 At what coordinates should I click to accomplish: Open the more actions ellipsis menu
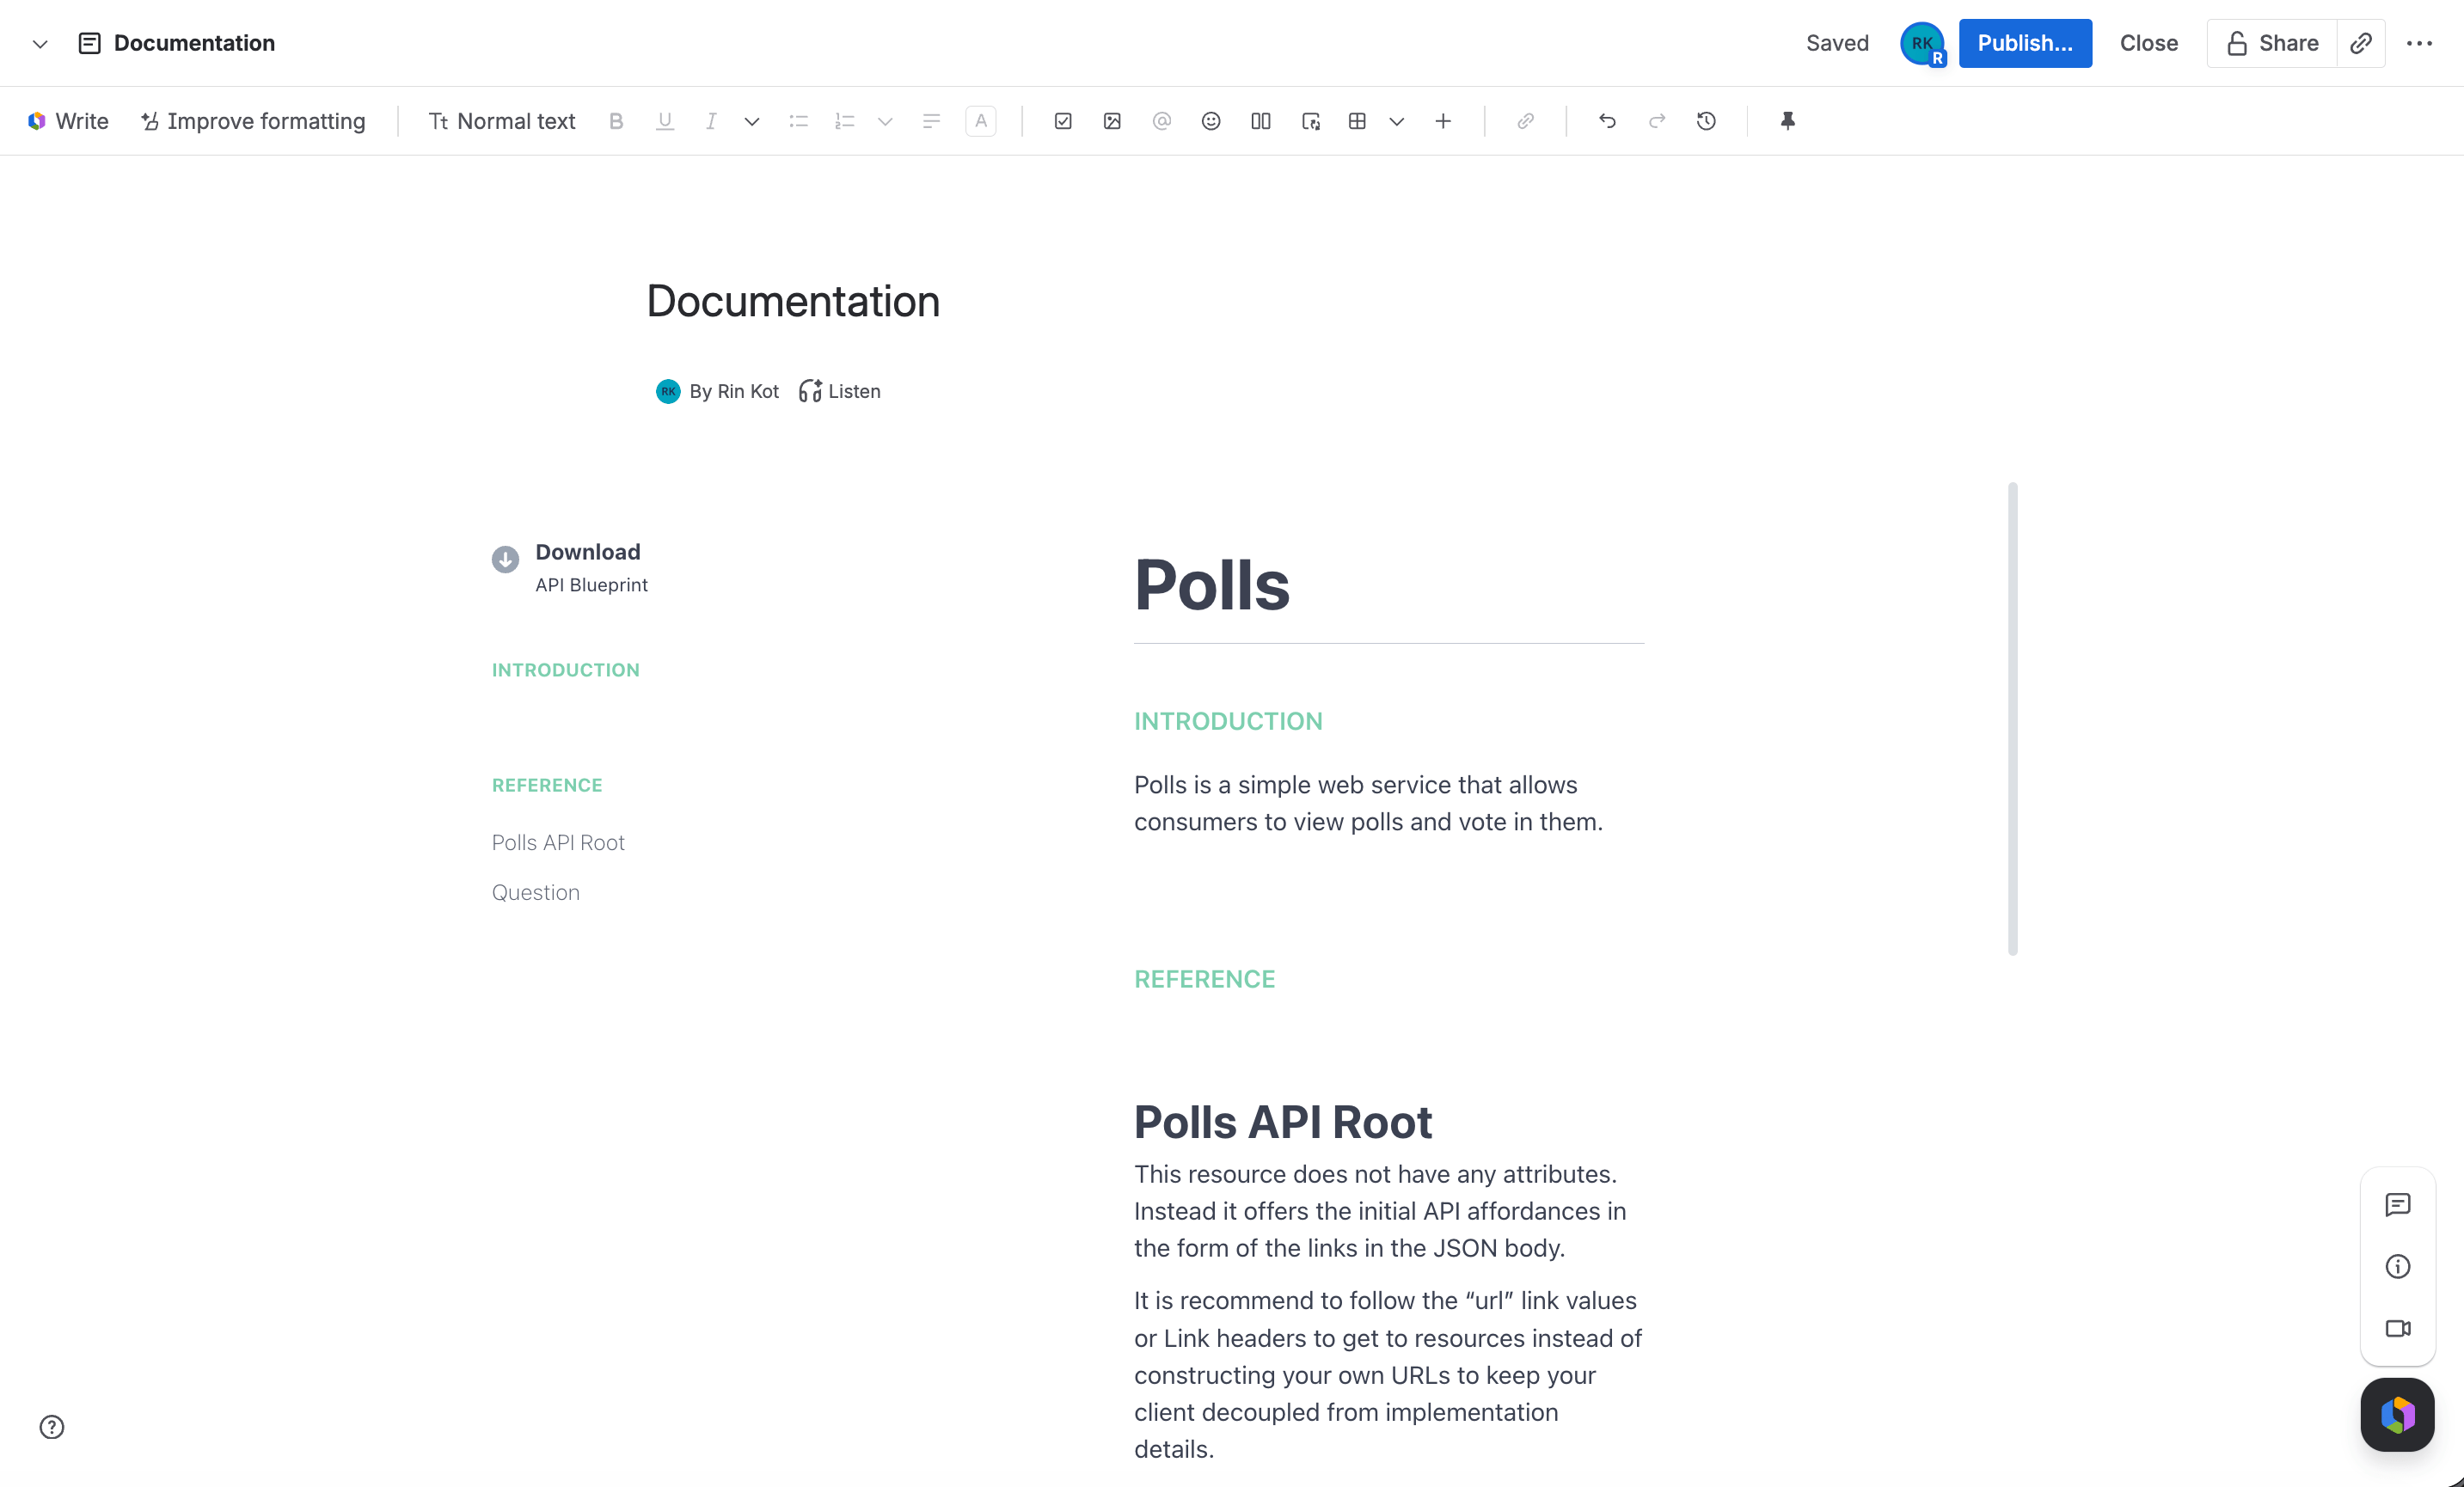tap(2419, 43)
